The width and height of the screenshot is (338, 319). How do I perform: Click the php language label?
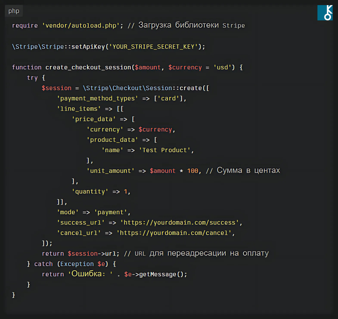(14, 11)
